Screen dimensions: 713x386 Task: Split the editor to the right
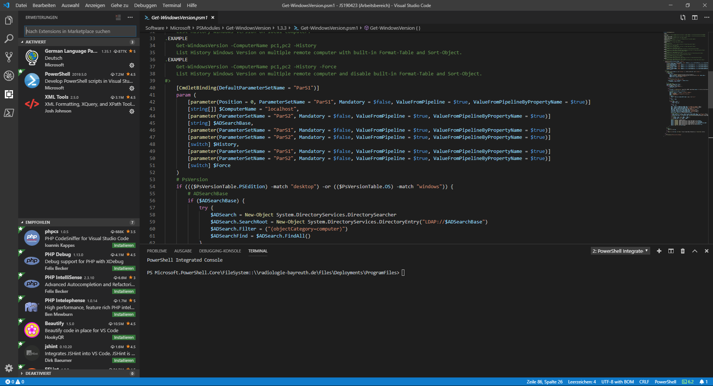click(695, 17)
